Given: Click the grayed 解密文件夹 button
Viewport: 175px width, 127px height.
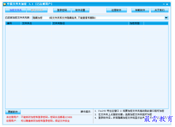Looking at the screenshot, I should [37, 10].
